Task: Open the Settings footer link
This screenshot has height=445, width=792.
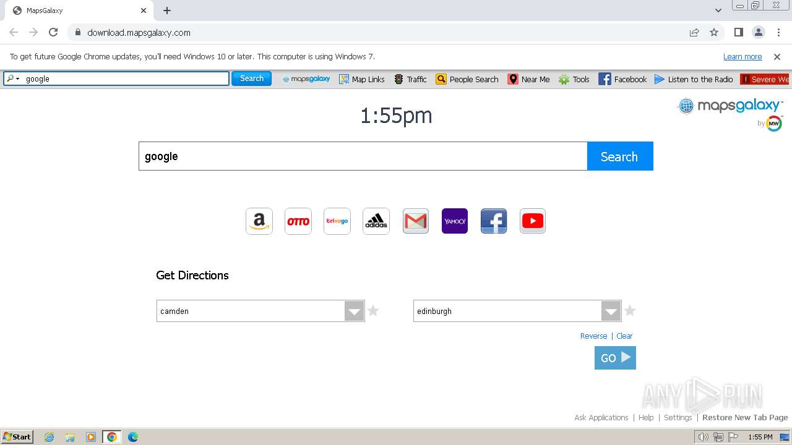Action: [678, 417]
